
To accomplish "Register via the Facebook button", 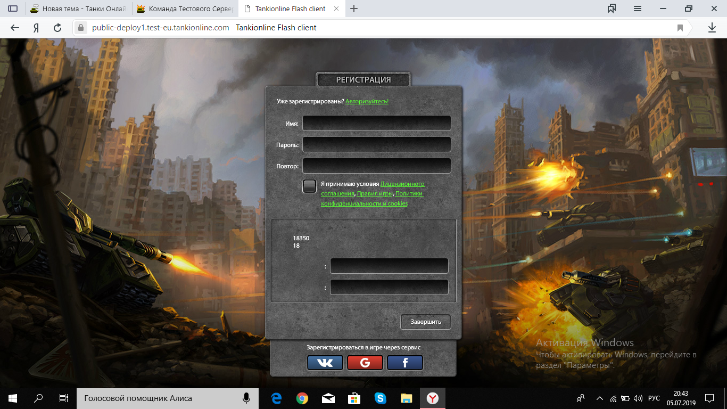I will point(405,363).
